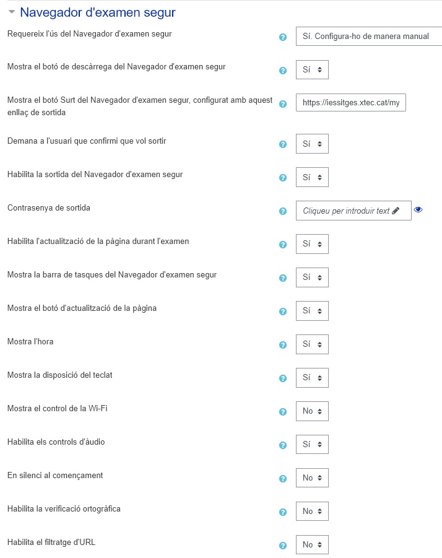442x558 pixels.
Task: Click pencil icon in exit password field
Action: tap(396, 211)
